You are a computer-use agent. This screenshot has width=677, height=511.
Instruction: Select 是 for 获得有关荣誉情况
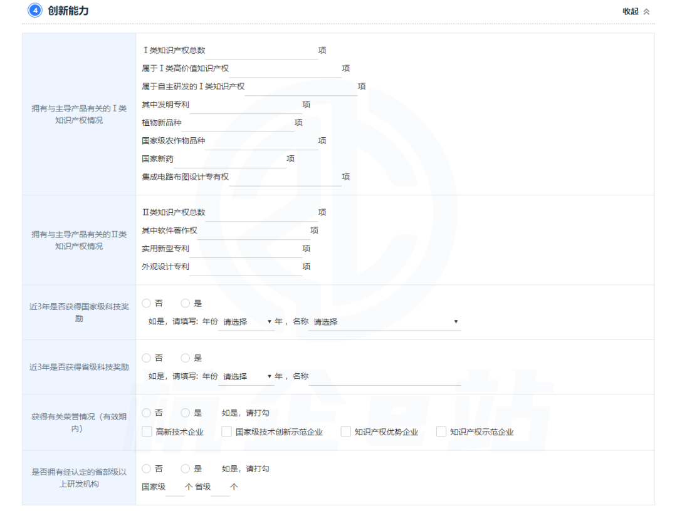185,413
